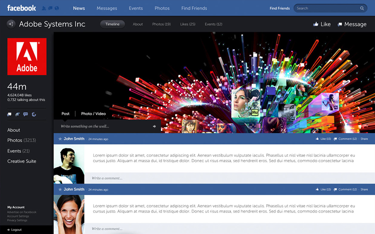Click the feed signal icon in sidebar
Screen dimensions: 375x234
17,114
